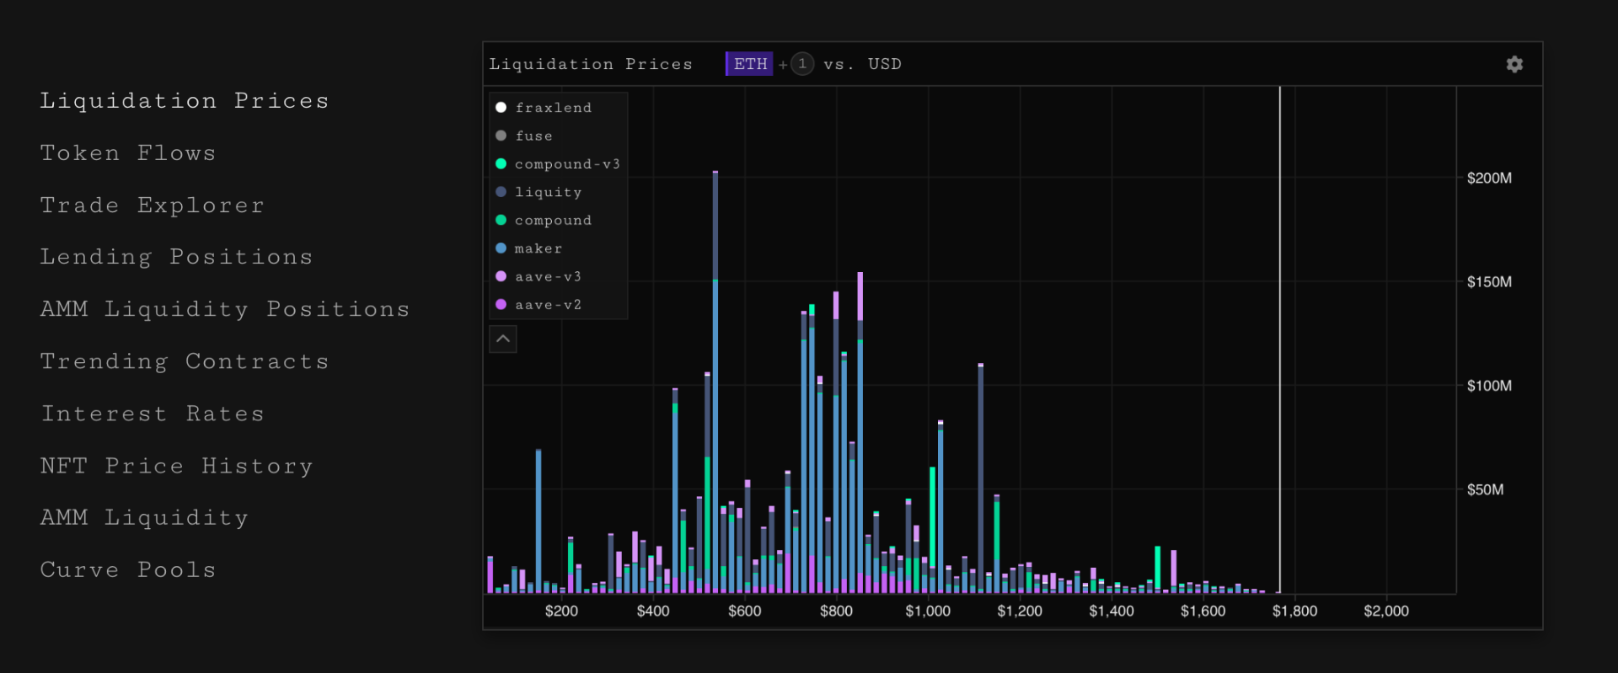Toggle fuse series in legend

pyautogui.click(x=524, y=136)
